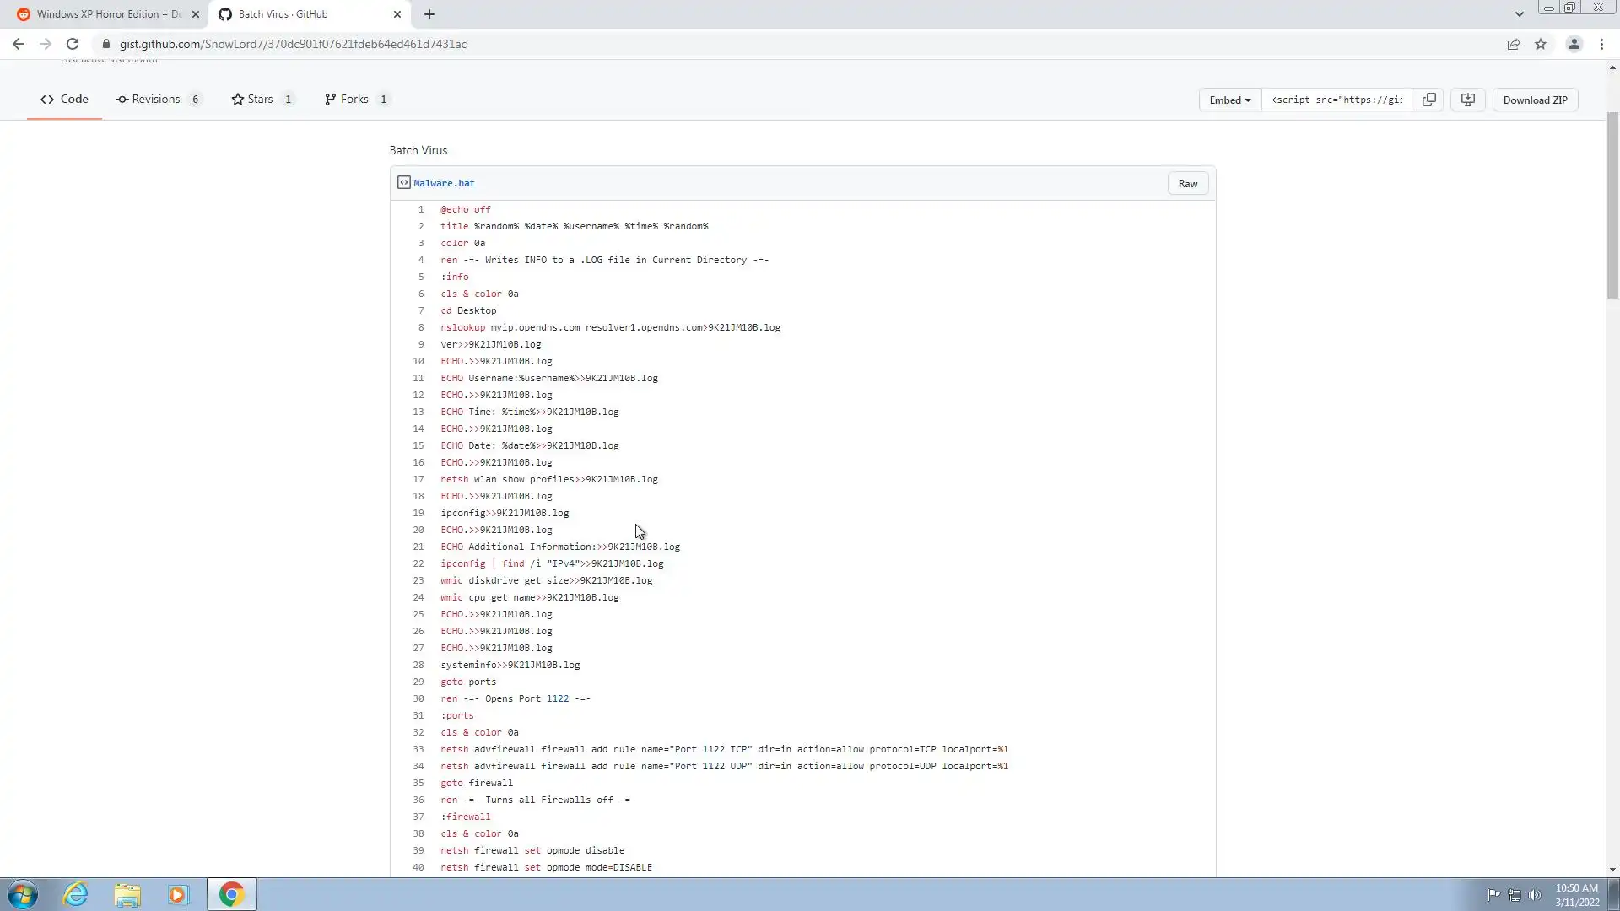Open Internet Explorer from the taskbar
The width and height of the screenshot is (1620, 911).
pyautogui.click(x=76, y=894)
